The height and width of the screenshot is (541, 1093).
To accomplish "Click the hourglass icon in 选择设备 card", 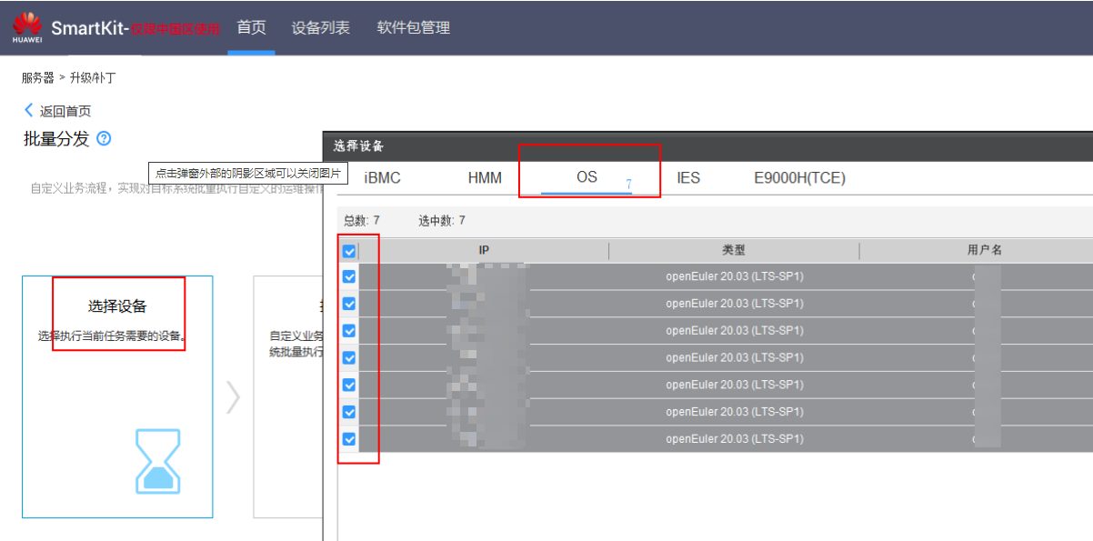I will (158, 461).
